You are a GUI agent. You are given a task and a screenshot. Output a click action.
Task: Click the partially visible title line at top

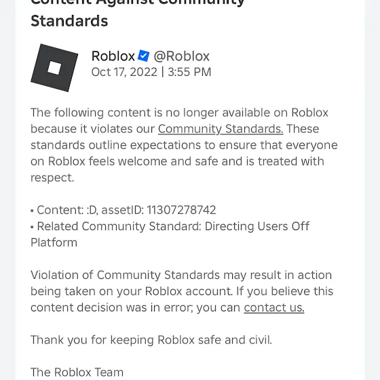click(x=138, y=3)
